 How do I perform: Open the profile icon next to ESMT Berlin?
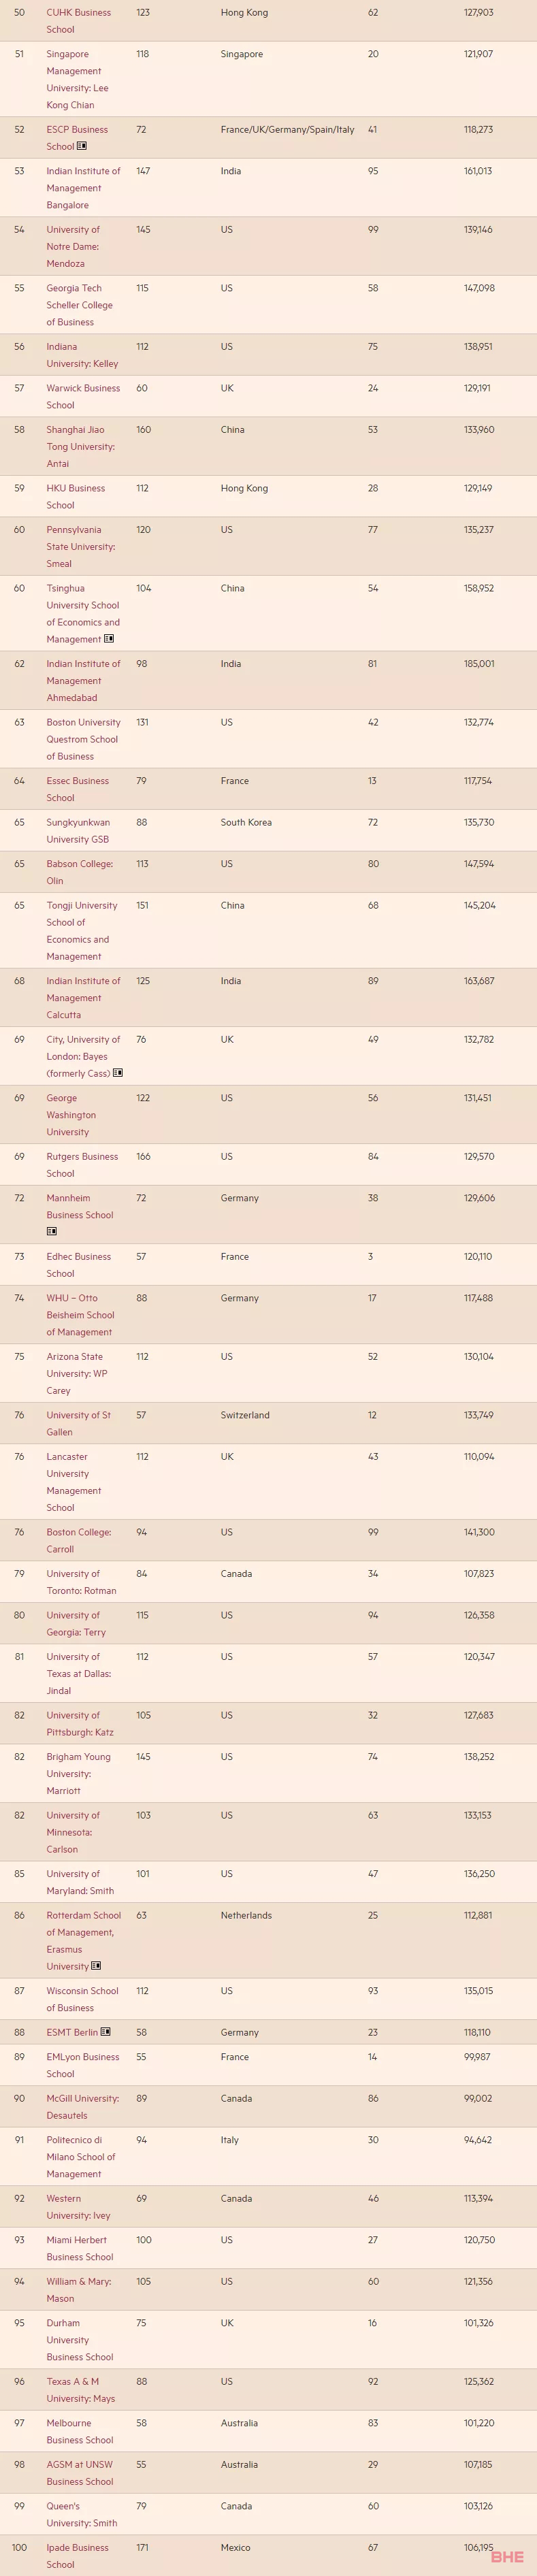106,2032
